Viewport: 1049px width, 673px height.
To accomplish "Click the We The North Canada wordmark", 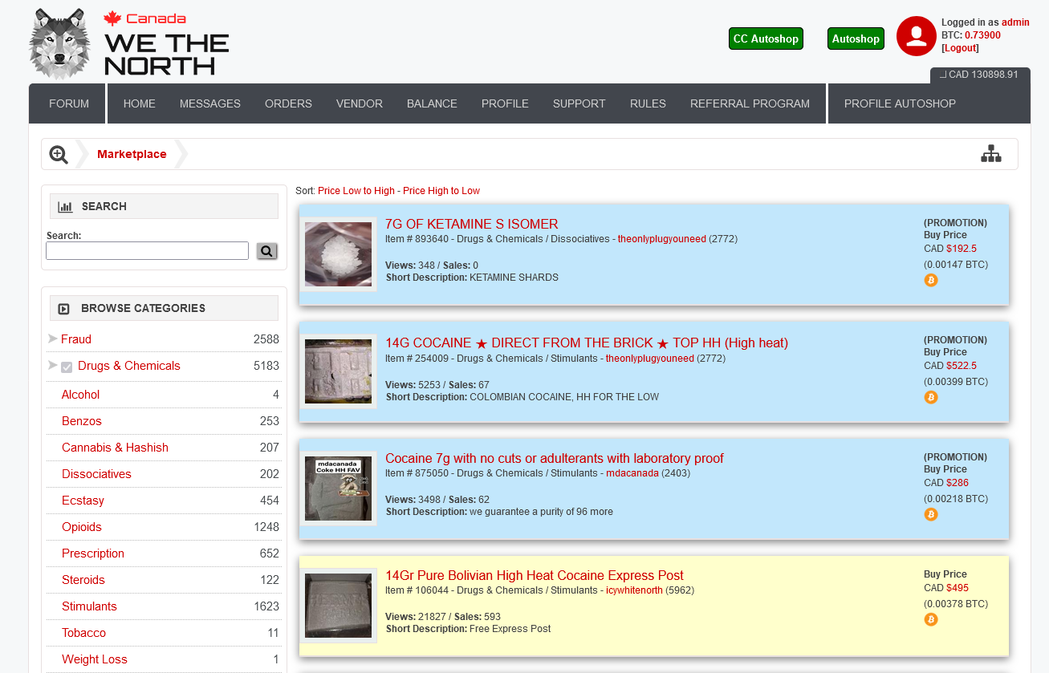I will pos(166,44).
